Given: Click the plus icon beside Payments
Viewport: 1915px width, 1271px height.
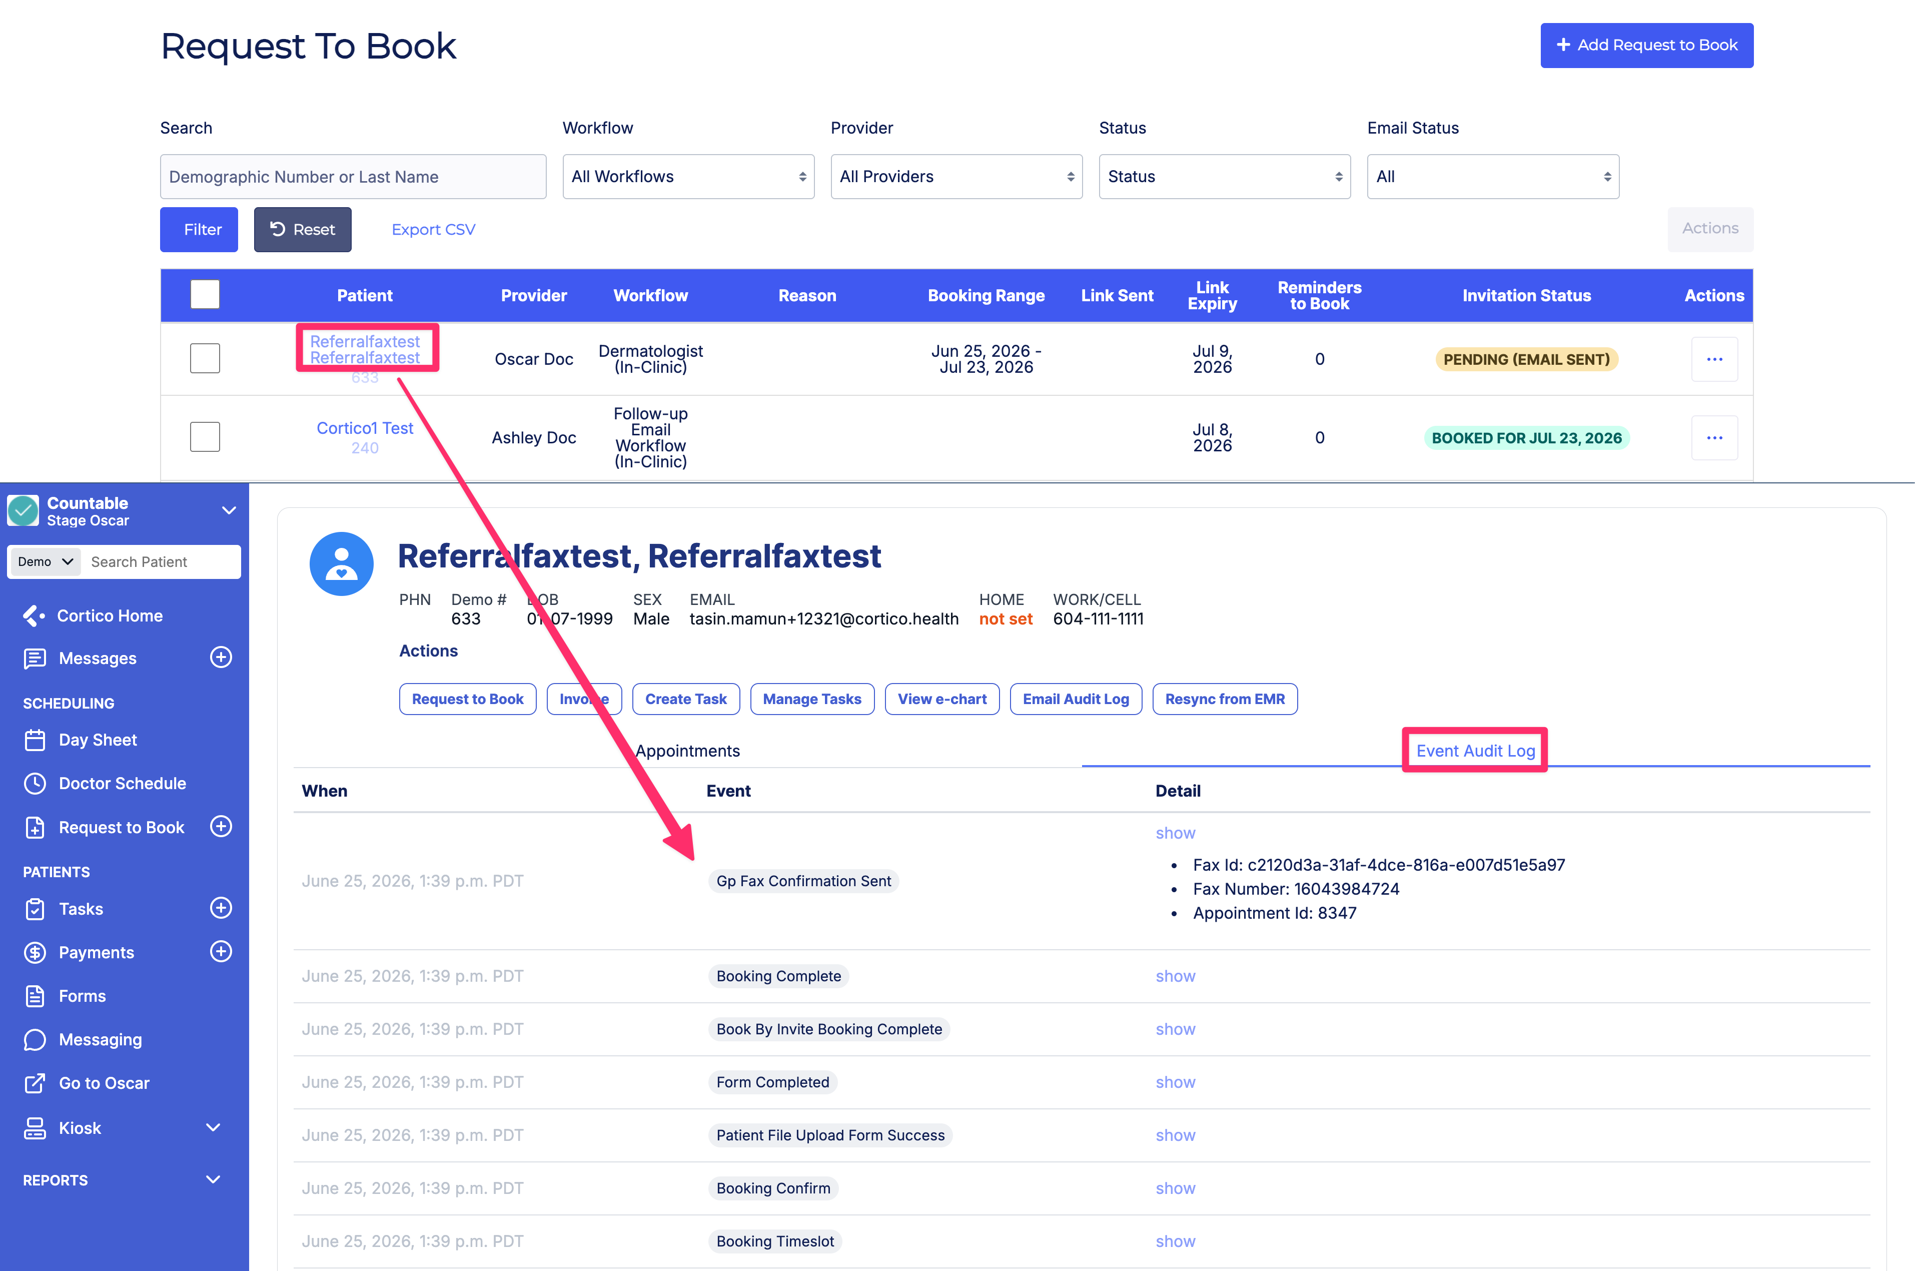Looking at the screenshot, I should 221,952.
